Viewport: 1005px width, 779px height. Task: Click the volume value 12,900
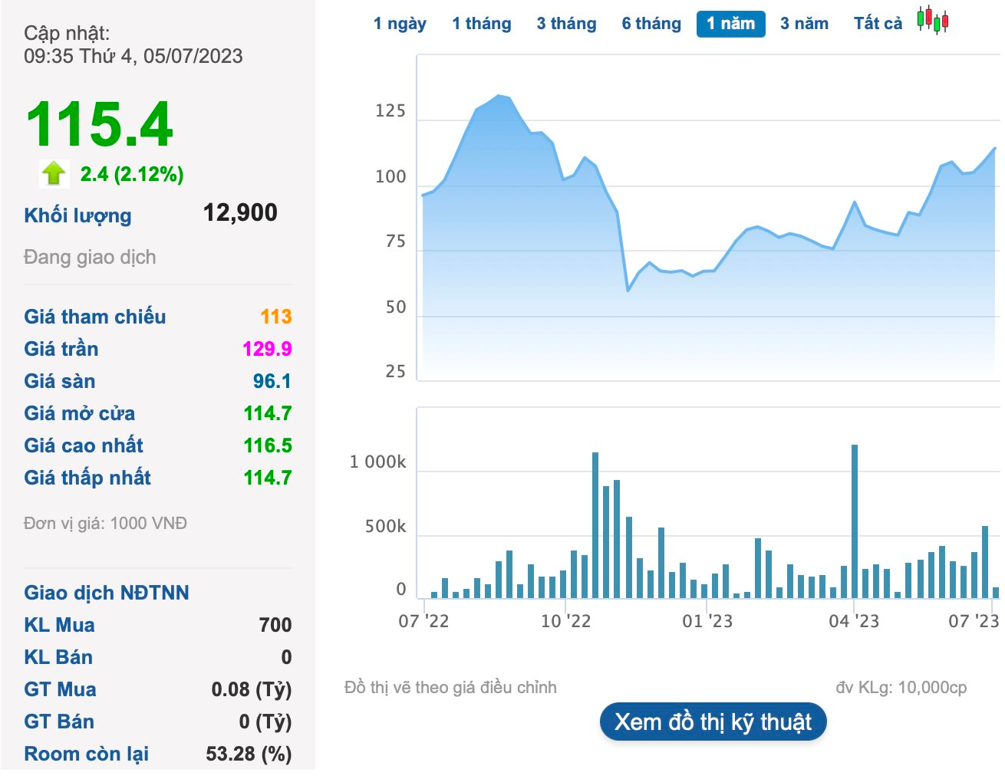click(240, 212)
